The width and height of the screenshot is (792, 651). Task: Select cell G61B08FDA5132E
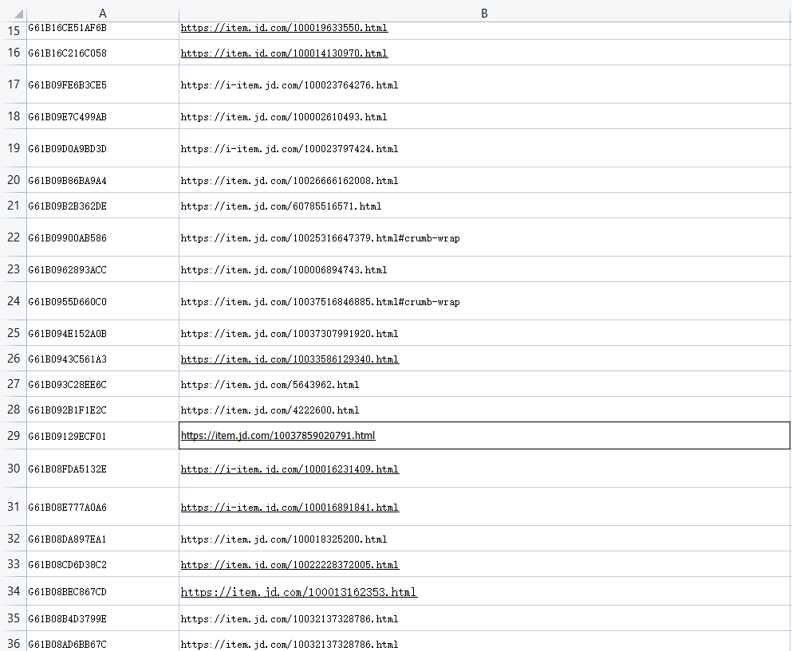click(103, 469)
